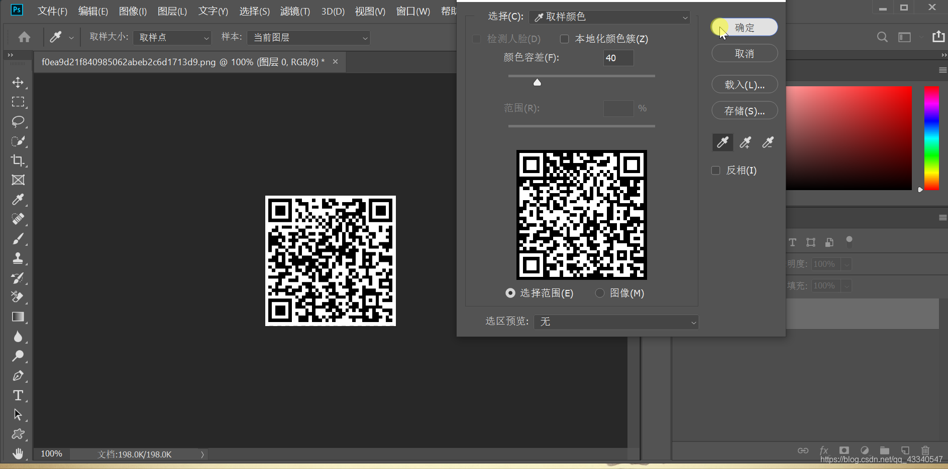Screen dimensions: 948x469
Task: Enable Localized Color Clusters checkbox
Action: pyautogui.click(x=564, y=39)
